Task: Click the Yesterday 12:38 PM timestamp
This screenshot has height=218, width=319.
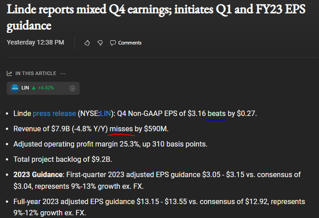Action: [36, 42]
